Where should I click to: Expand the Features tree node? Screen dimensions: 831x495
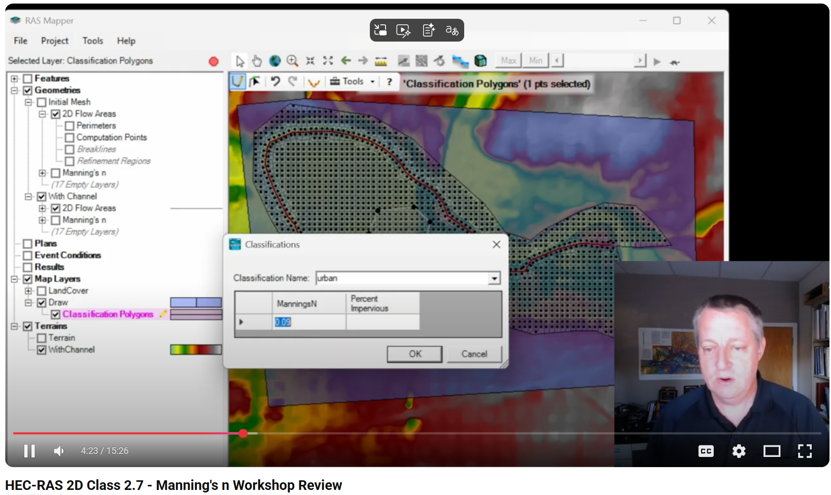click(15, 79)
